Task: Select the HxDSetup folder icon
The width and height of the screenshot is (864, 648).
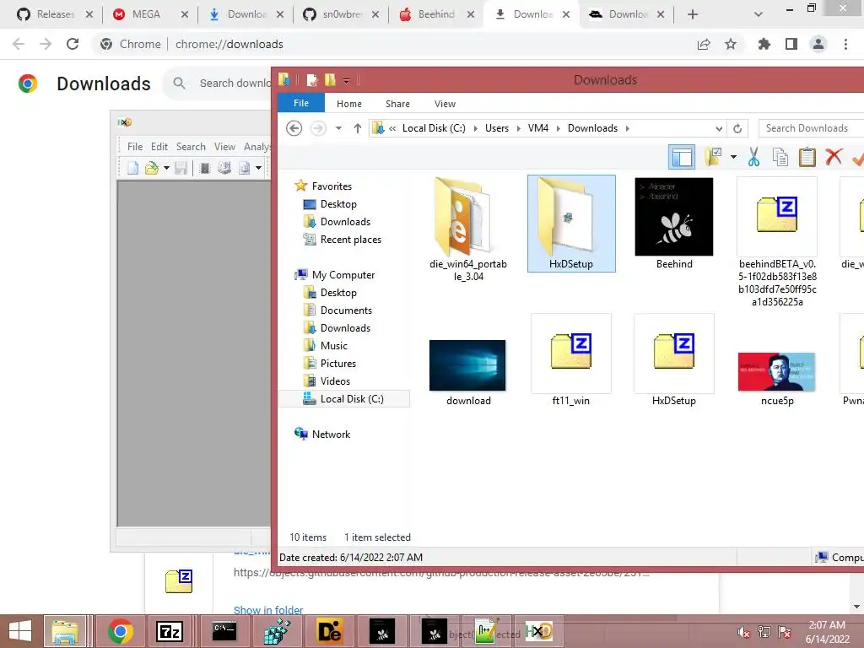Action: (x=571, y=223)
